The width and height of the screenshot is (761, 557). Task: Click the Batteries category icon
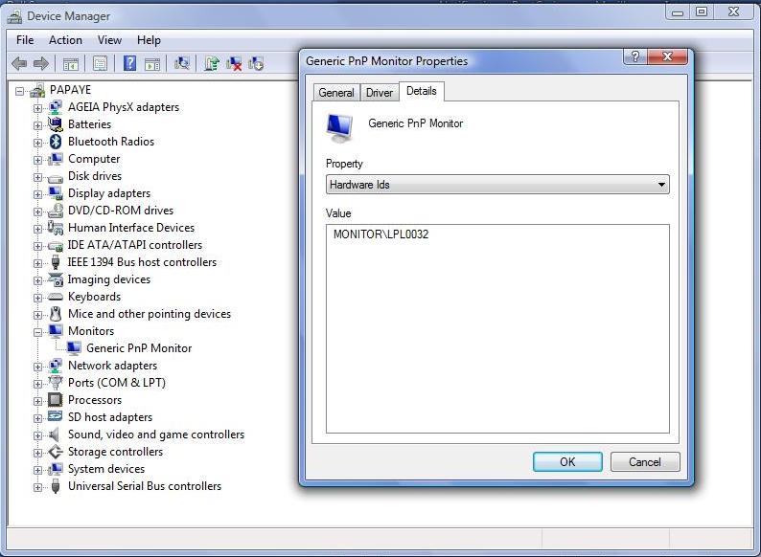tap(56, 124)
